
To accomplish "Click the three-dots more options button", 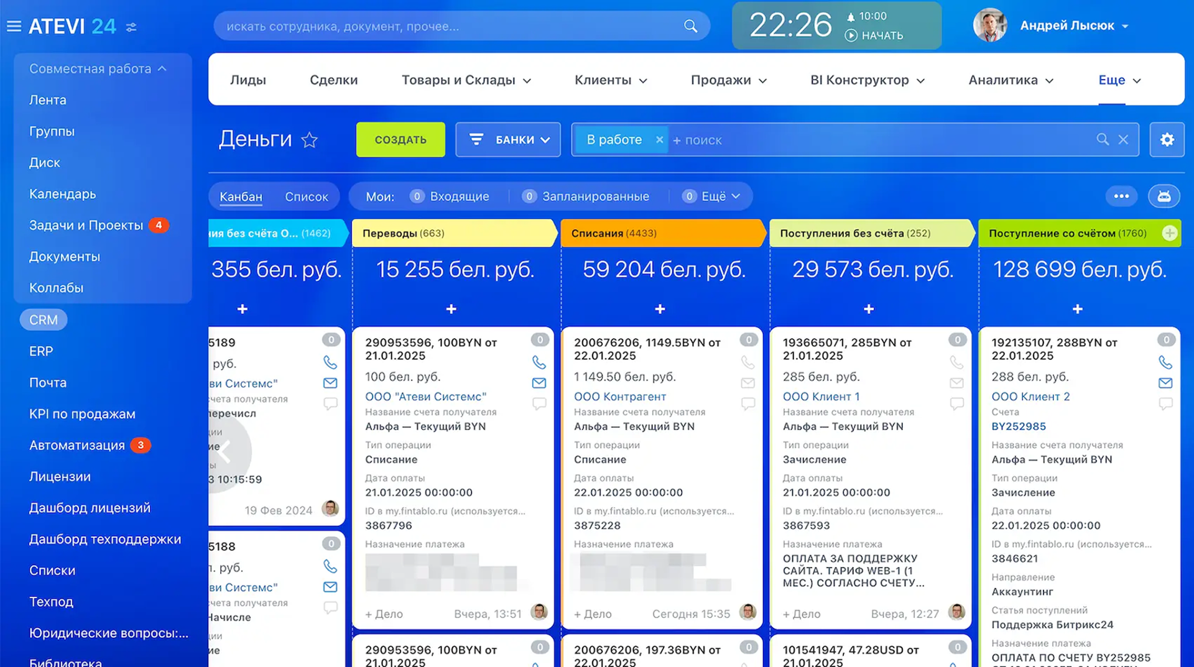I will coord(1121,196).
